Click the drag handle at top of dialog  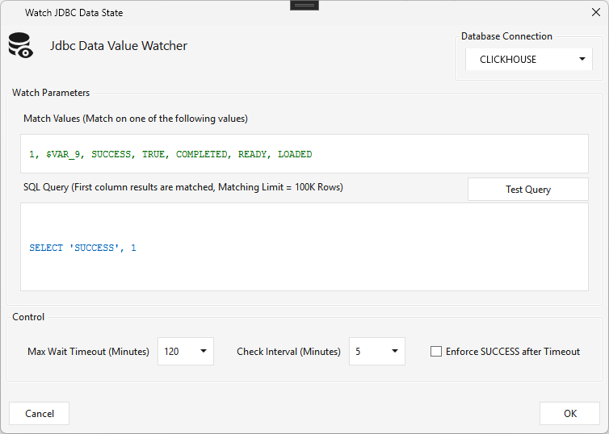[304, 5]
